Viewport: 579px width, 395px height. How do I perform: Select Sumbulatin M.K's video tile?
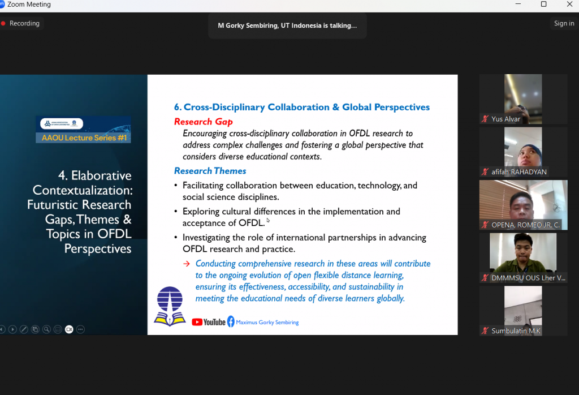click(523, 311)
